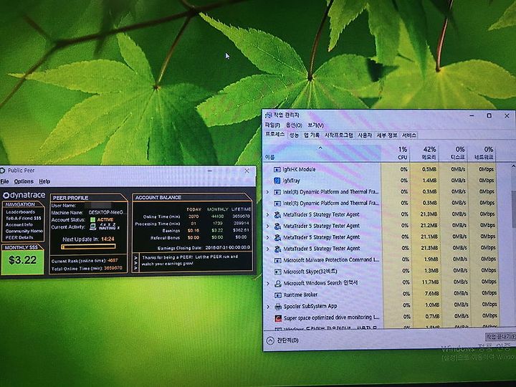The height and width of the screenshot is (387, 516).
Task: Click the Current Rank value 4687
Action: pos(113,261)
